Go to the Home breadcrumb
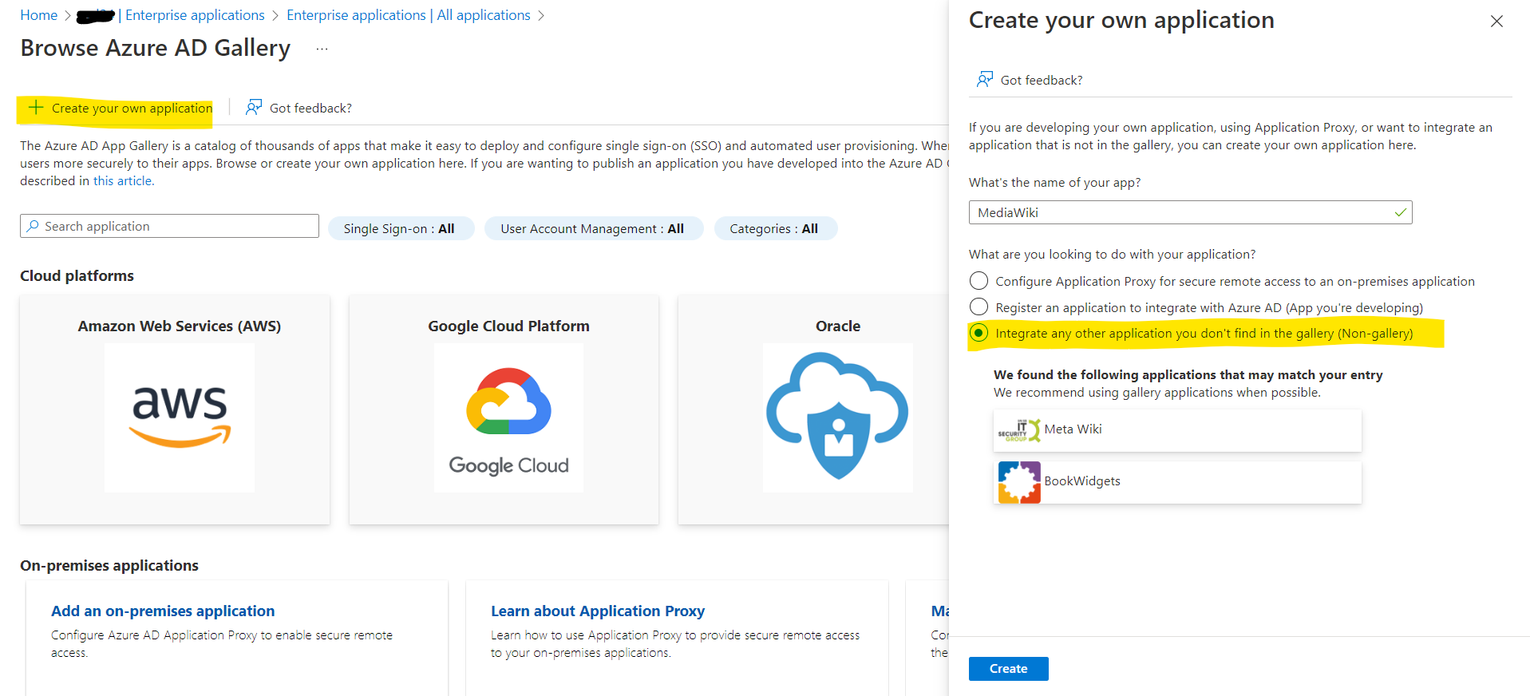Screen dimensions: 1530x696 tap(39, 15)
